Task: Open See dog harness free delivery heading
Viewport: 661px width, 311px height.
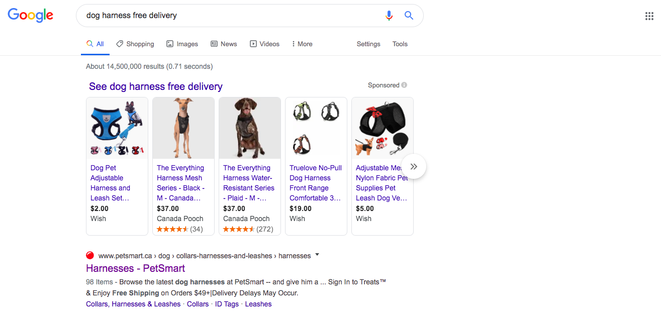Action: click(x=155, y=86)
